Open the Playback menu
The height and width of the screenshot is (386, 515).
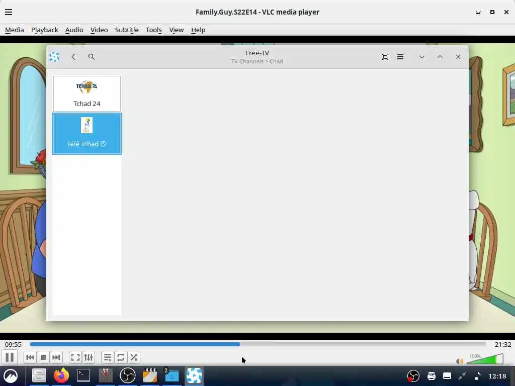click(45, 30)
